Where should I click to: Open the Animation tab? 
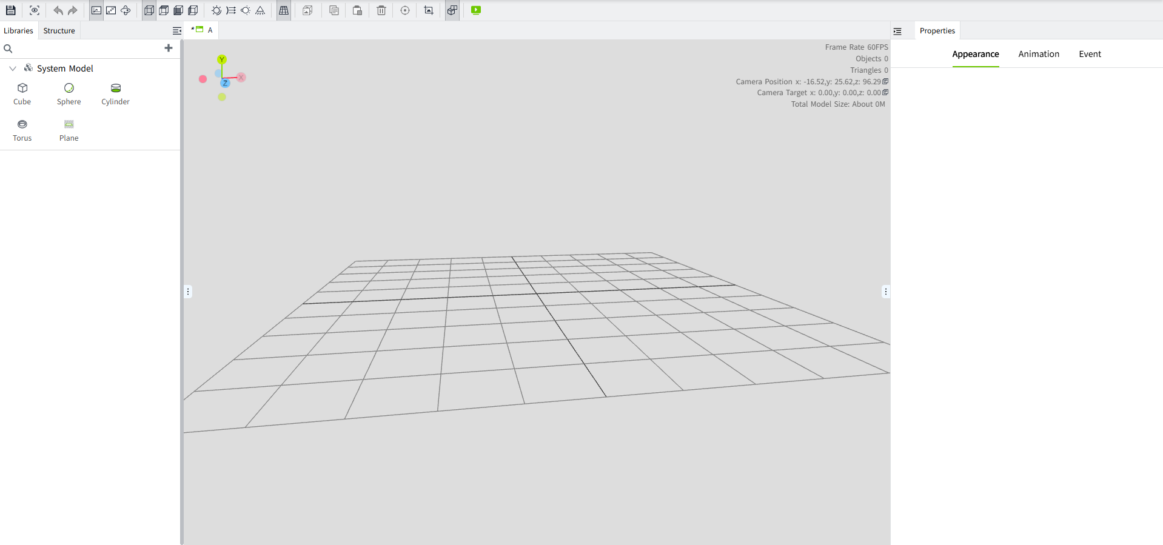click(1038, 54)
